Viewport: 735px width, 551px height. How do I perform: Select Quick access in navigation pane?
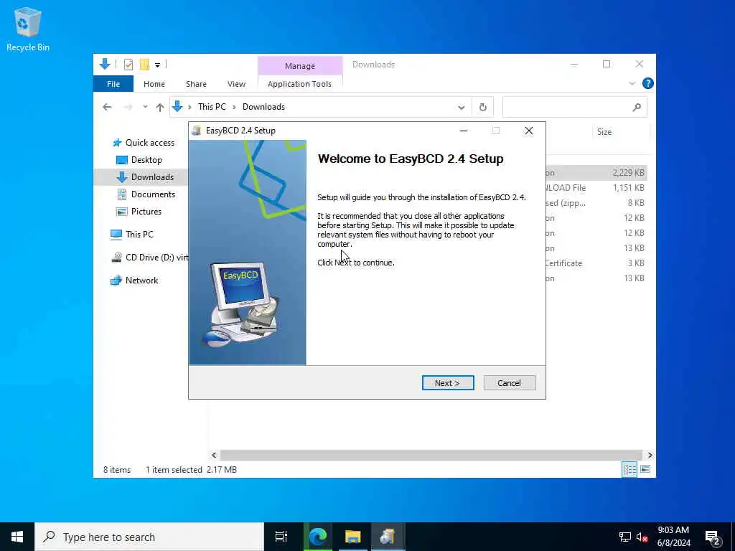tap(144, 143)
